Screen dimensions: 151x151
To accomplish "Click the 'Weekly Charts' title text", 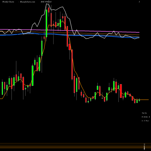I will [x=8, y=2].
